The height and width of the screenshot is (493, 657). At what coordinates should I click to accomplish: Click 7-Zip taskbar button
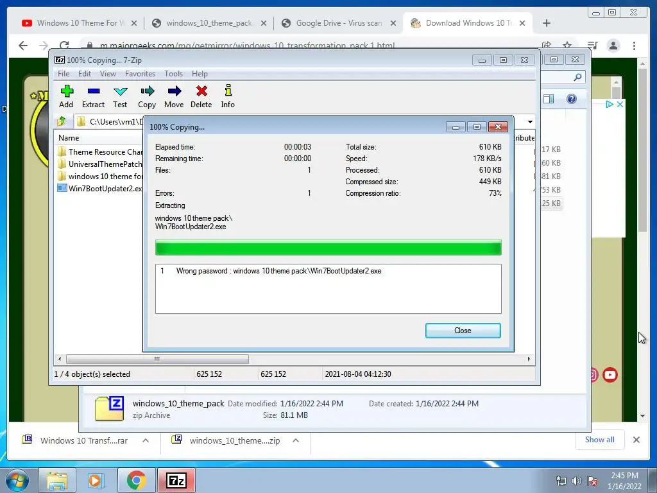pyautogui.click(x=176, y=480)
